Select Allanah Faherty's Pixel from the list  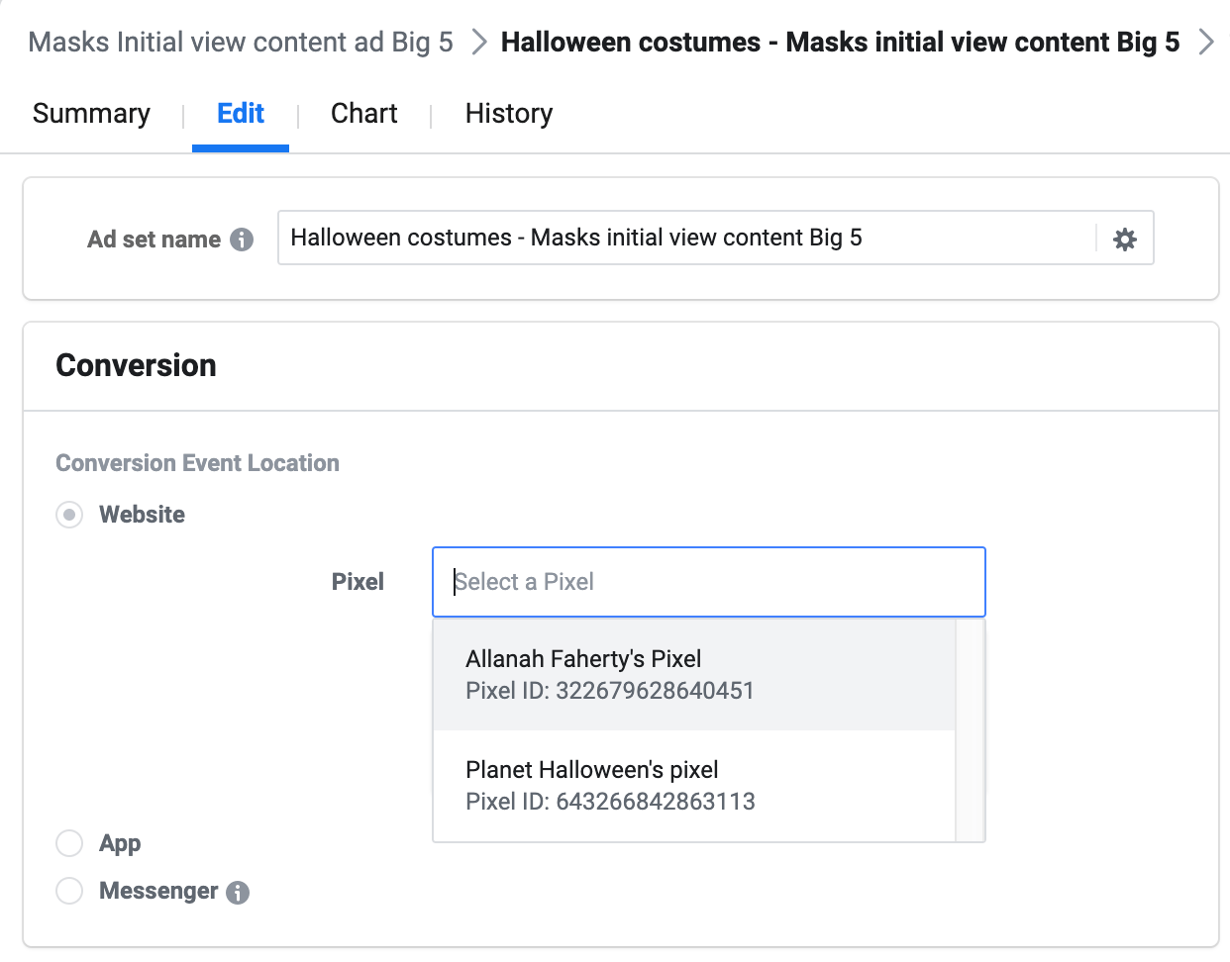[x=693, y=673]
